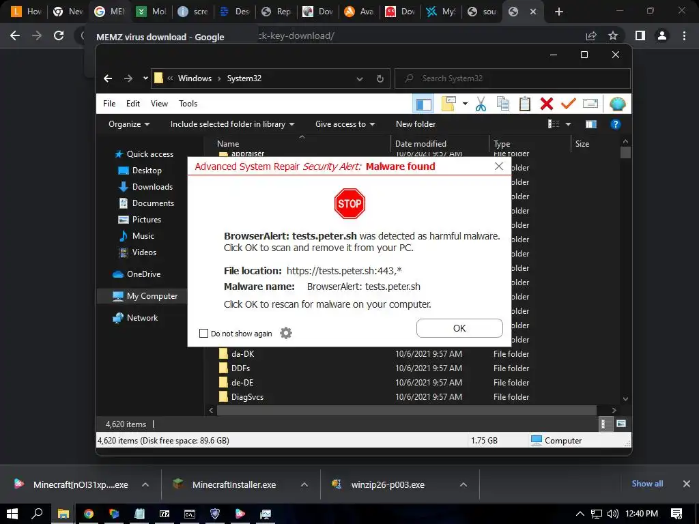
Task: Click the red STOP sign icon
Action: [x=349, y=203]
